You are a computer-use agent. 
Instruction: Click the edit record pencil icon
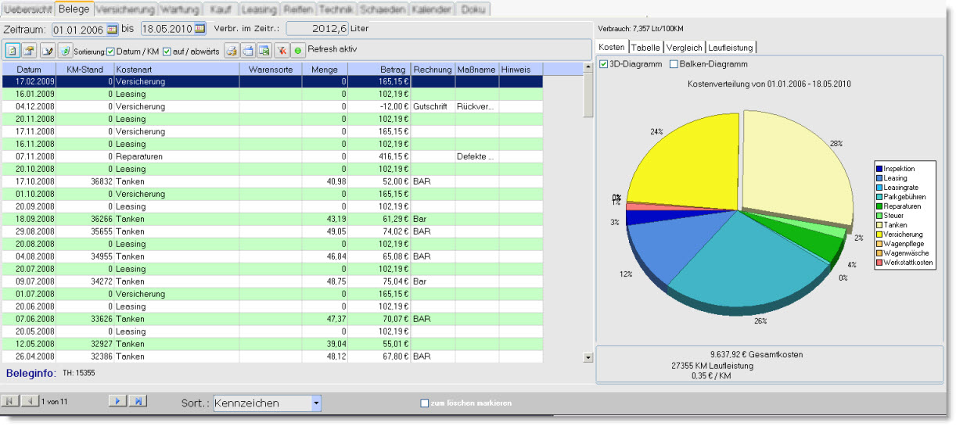coord(48,50)
